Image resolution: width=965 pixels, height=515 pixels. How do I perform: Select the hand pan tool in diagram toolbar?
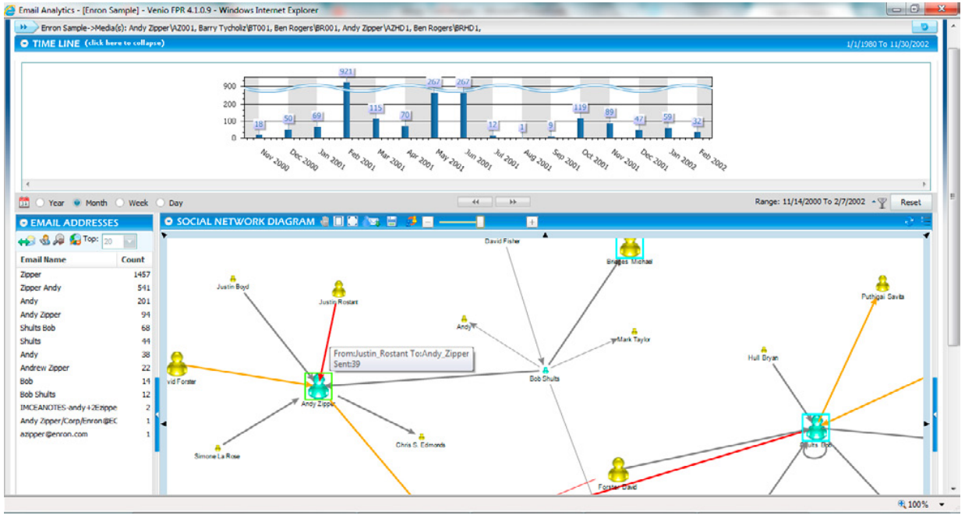325,222
